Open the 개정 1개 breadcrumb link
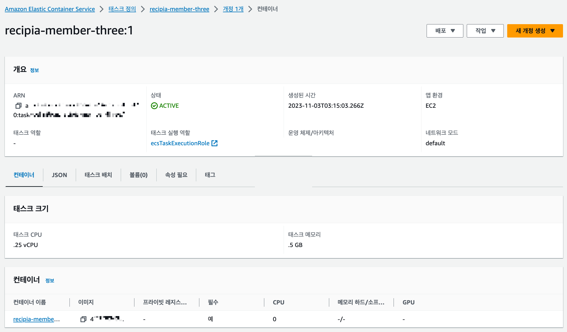Viewport: 567px width, 332px height. point(233,9)
